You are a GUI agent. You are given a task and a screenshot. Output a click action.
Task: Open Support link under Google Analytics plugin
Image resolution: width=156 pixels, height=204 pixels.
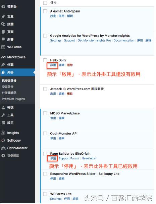click(69, 41)
